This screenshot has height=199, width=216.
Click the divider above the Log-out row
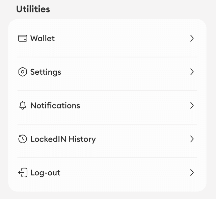coord(107,158)
